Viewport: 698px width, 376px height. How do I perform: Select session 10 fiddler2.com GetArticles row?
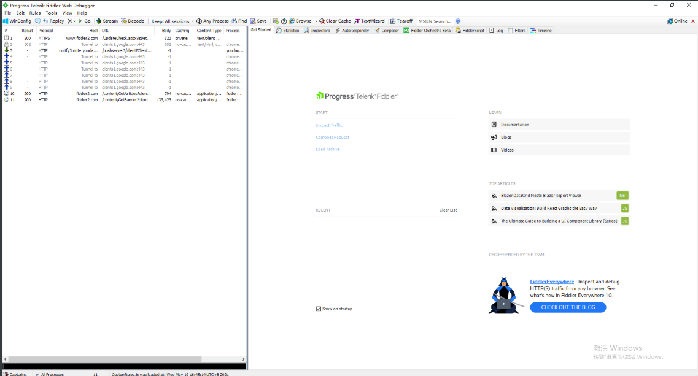tap(124, 93)
